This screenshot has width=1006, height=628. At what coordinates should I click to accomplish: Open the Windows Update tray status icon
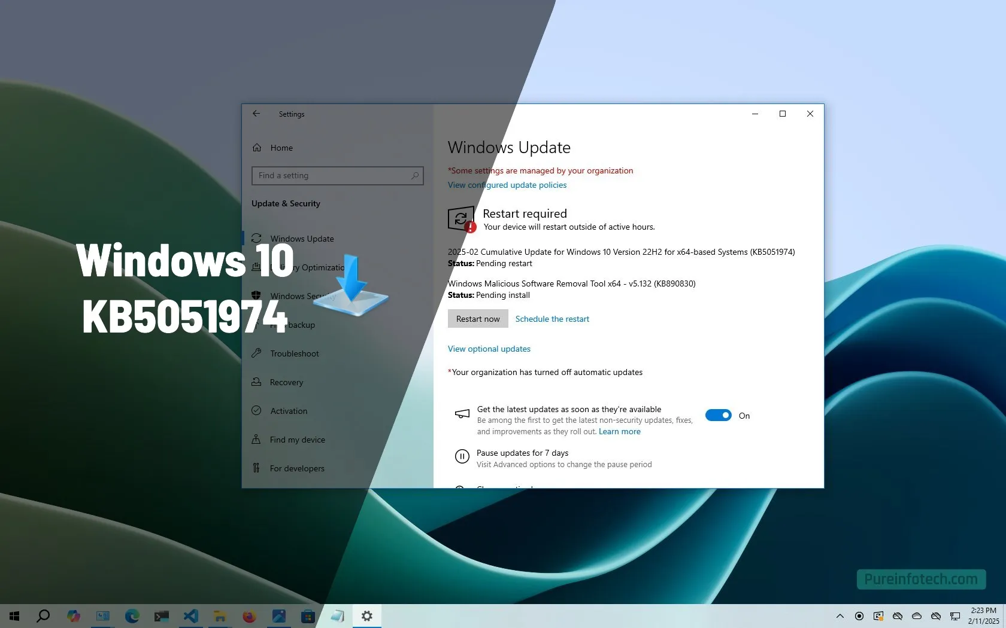(x=878, y=616)
